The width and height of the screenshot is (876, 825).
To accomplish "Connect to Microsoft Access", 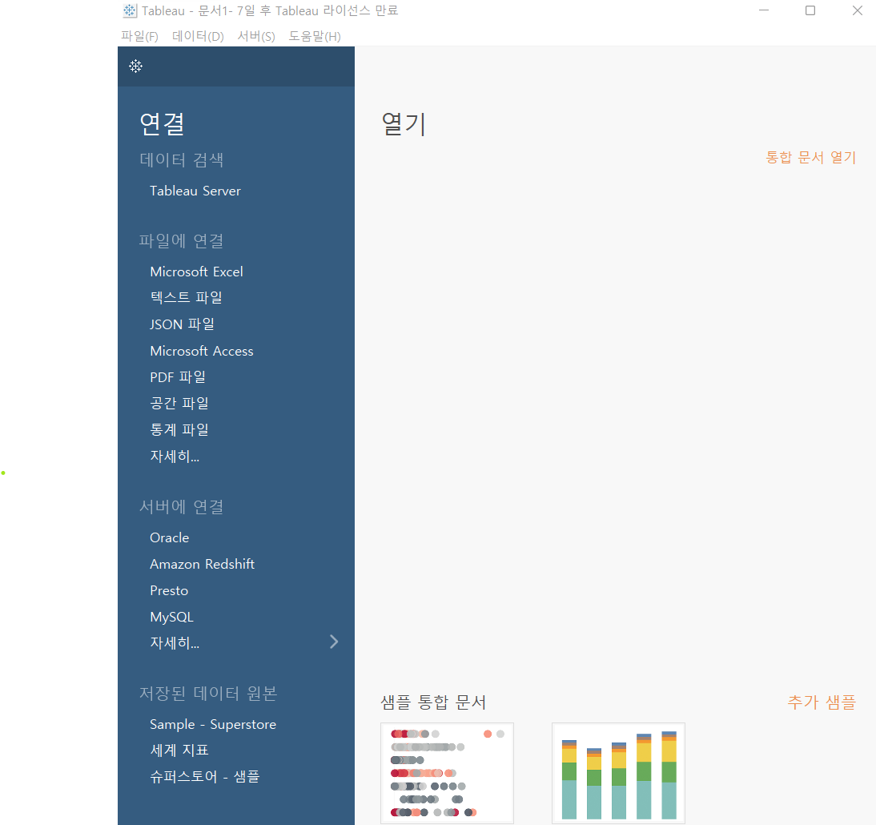I will [x=201, y=351].
